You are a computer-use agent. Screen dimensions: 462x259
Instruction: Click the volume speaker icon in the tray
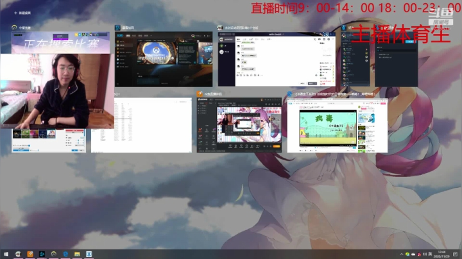pos(424,255)
